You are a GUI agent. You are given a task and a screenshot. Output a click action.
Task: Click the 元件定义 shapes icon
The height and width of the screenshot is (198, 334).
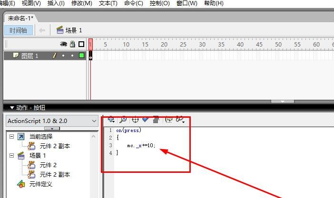click(21, 184)
